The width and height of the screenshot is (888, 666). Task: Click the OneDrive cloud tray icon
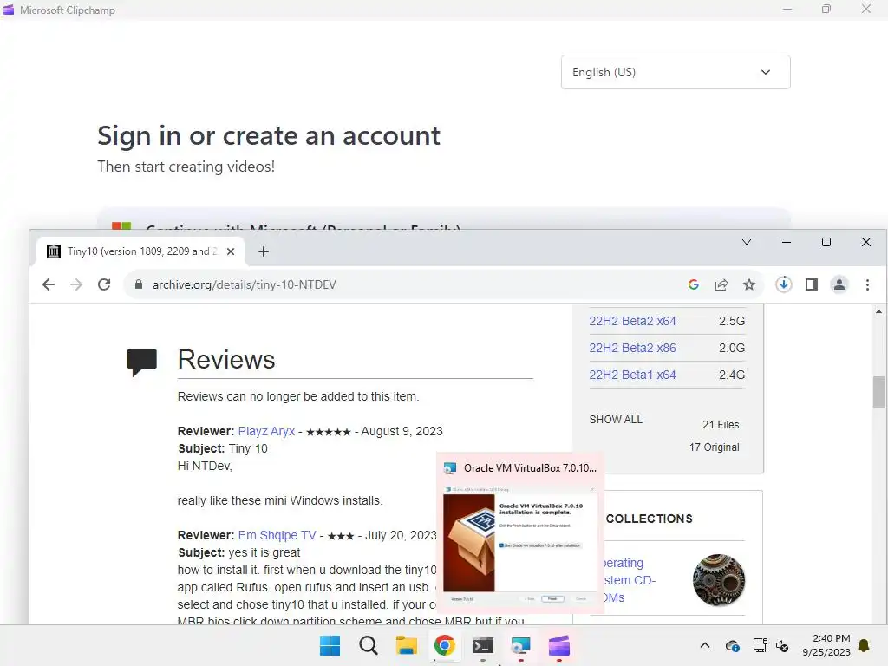pos(732,645)
